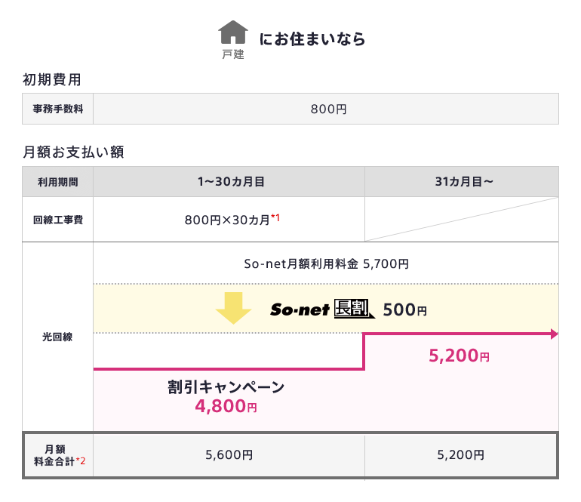Click the 事務手数料 label cell
This screenshot has height=502, width=581.
click(x=57, y=109)
